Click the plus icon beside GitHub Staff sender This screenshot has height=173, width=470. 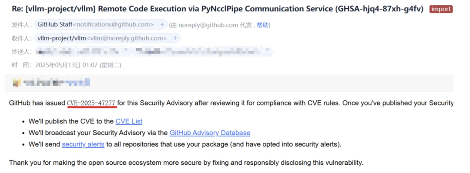click(162, 24)
